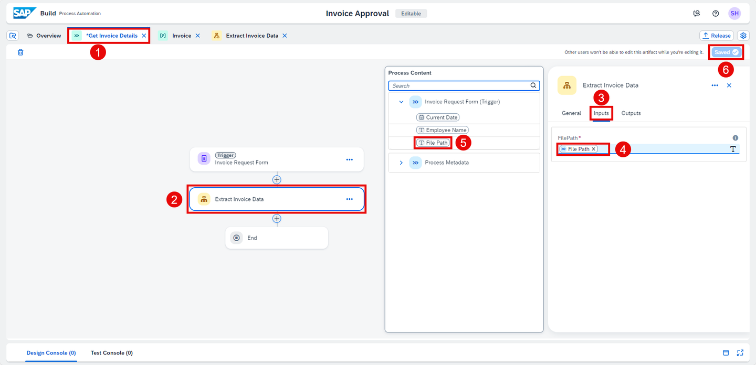Expand console to full screen
756x365 pixels.
click(x=740, y=353)
